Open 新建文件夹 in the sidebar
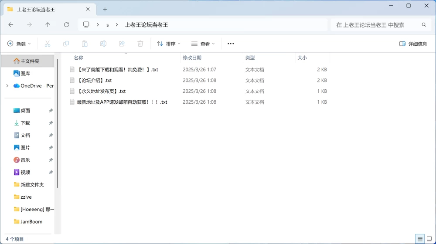 (28, 185)
